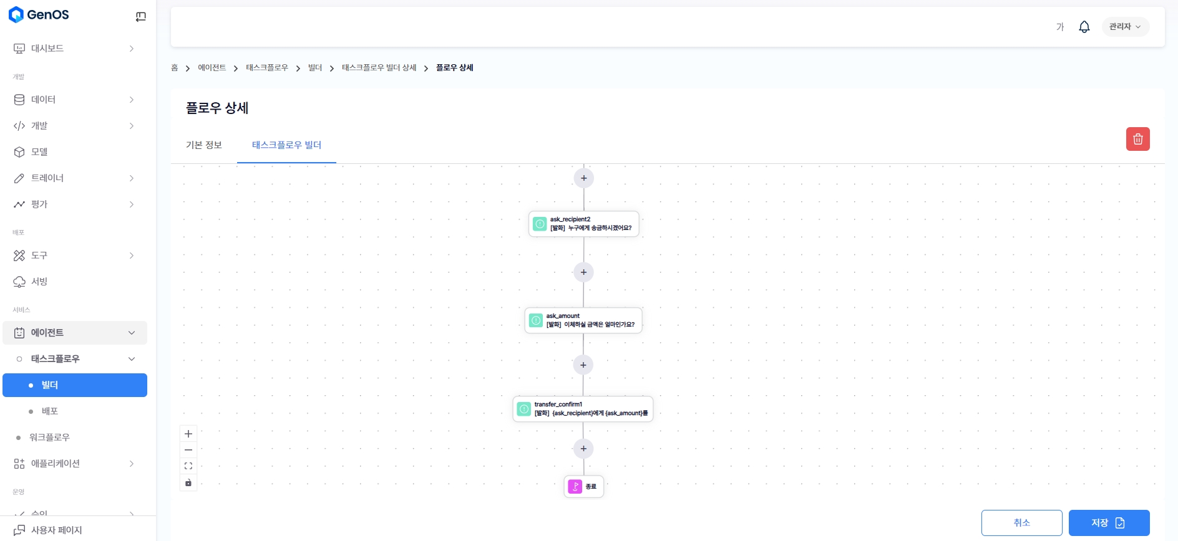Toggle canvas lock icon

coord(188,482)
